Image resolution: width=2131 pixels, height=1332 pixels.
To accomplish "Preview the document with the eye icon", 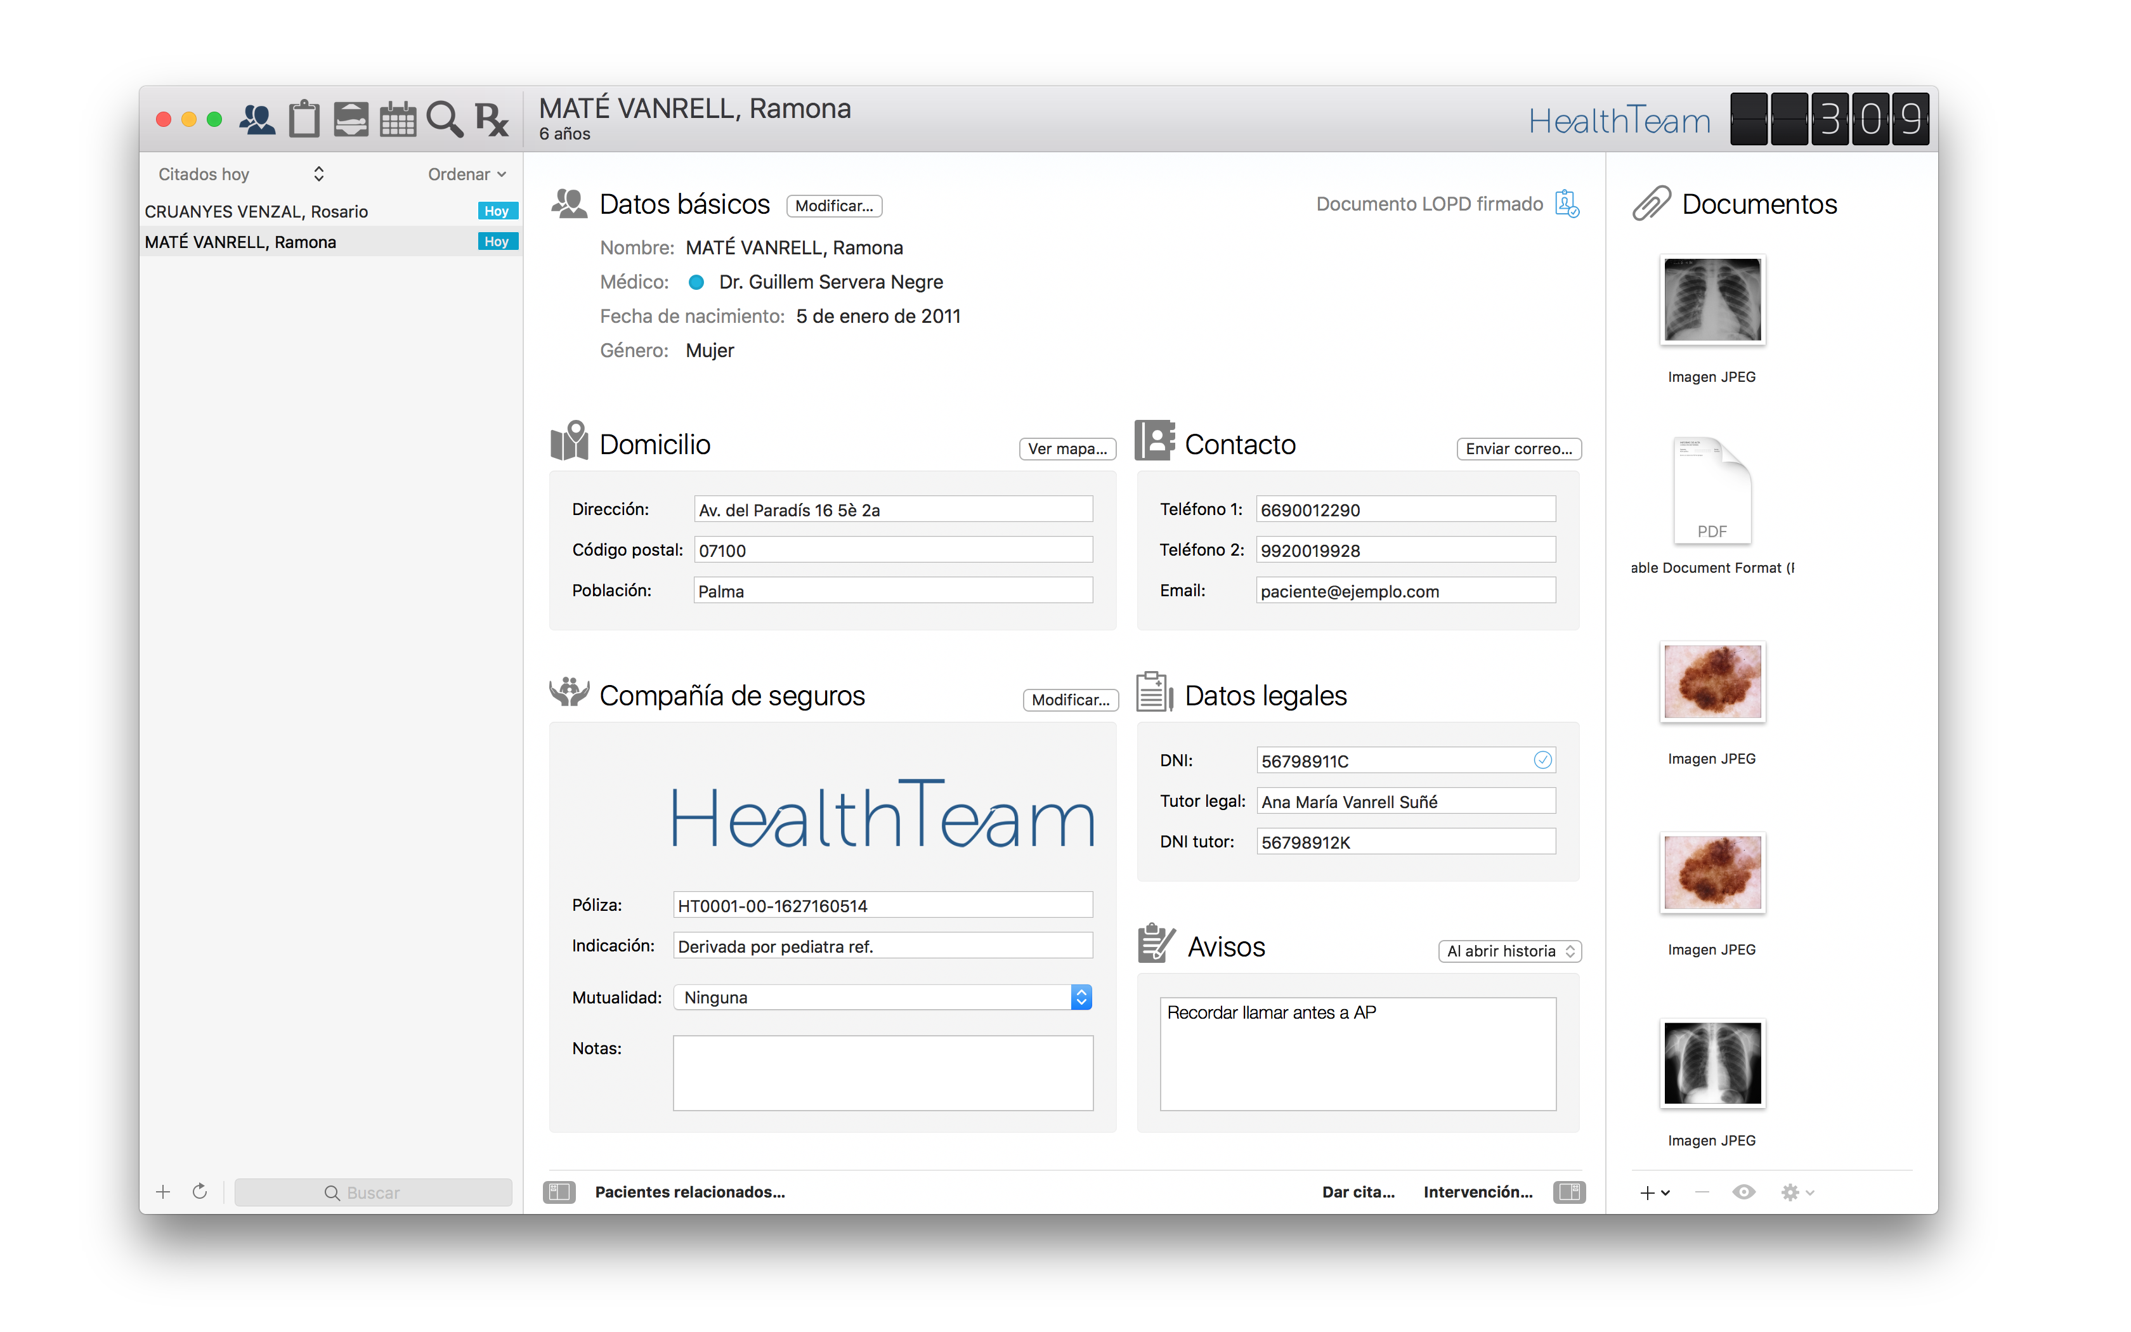I will tap(1743, 1192).
